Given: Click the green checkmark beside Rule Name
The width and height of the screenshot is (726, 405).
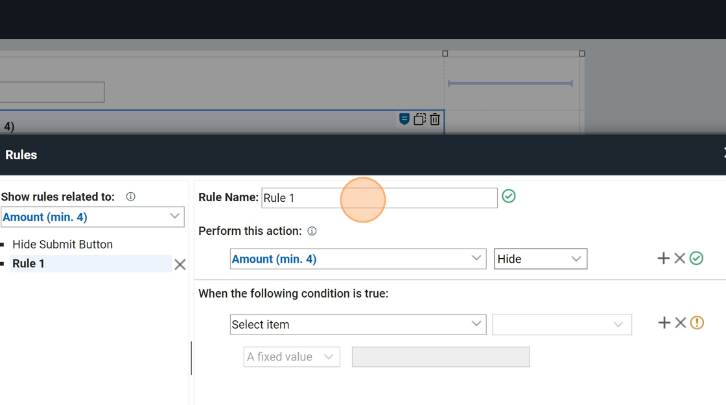Looking at the screenshot, I should [509, 196].
